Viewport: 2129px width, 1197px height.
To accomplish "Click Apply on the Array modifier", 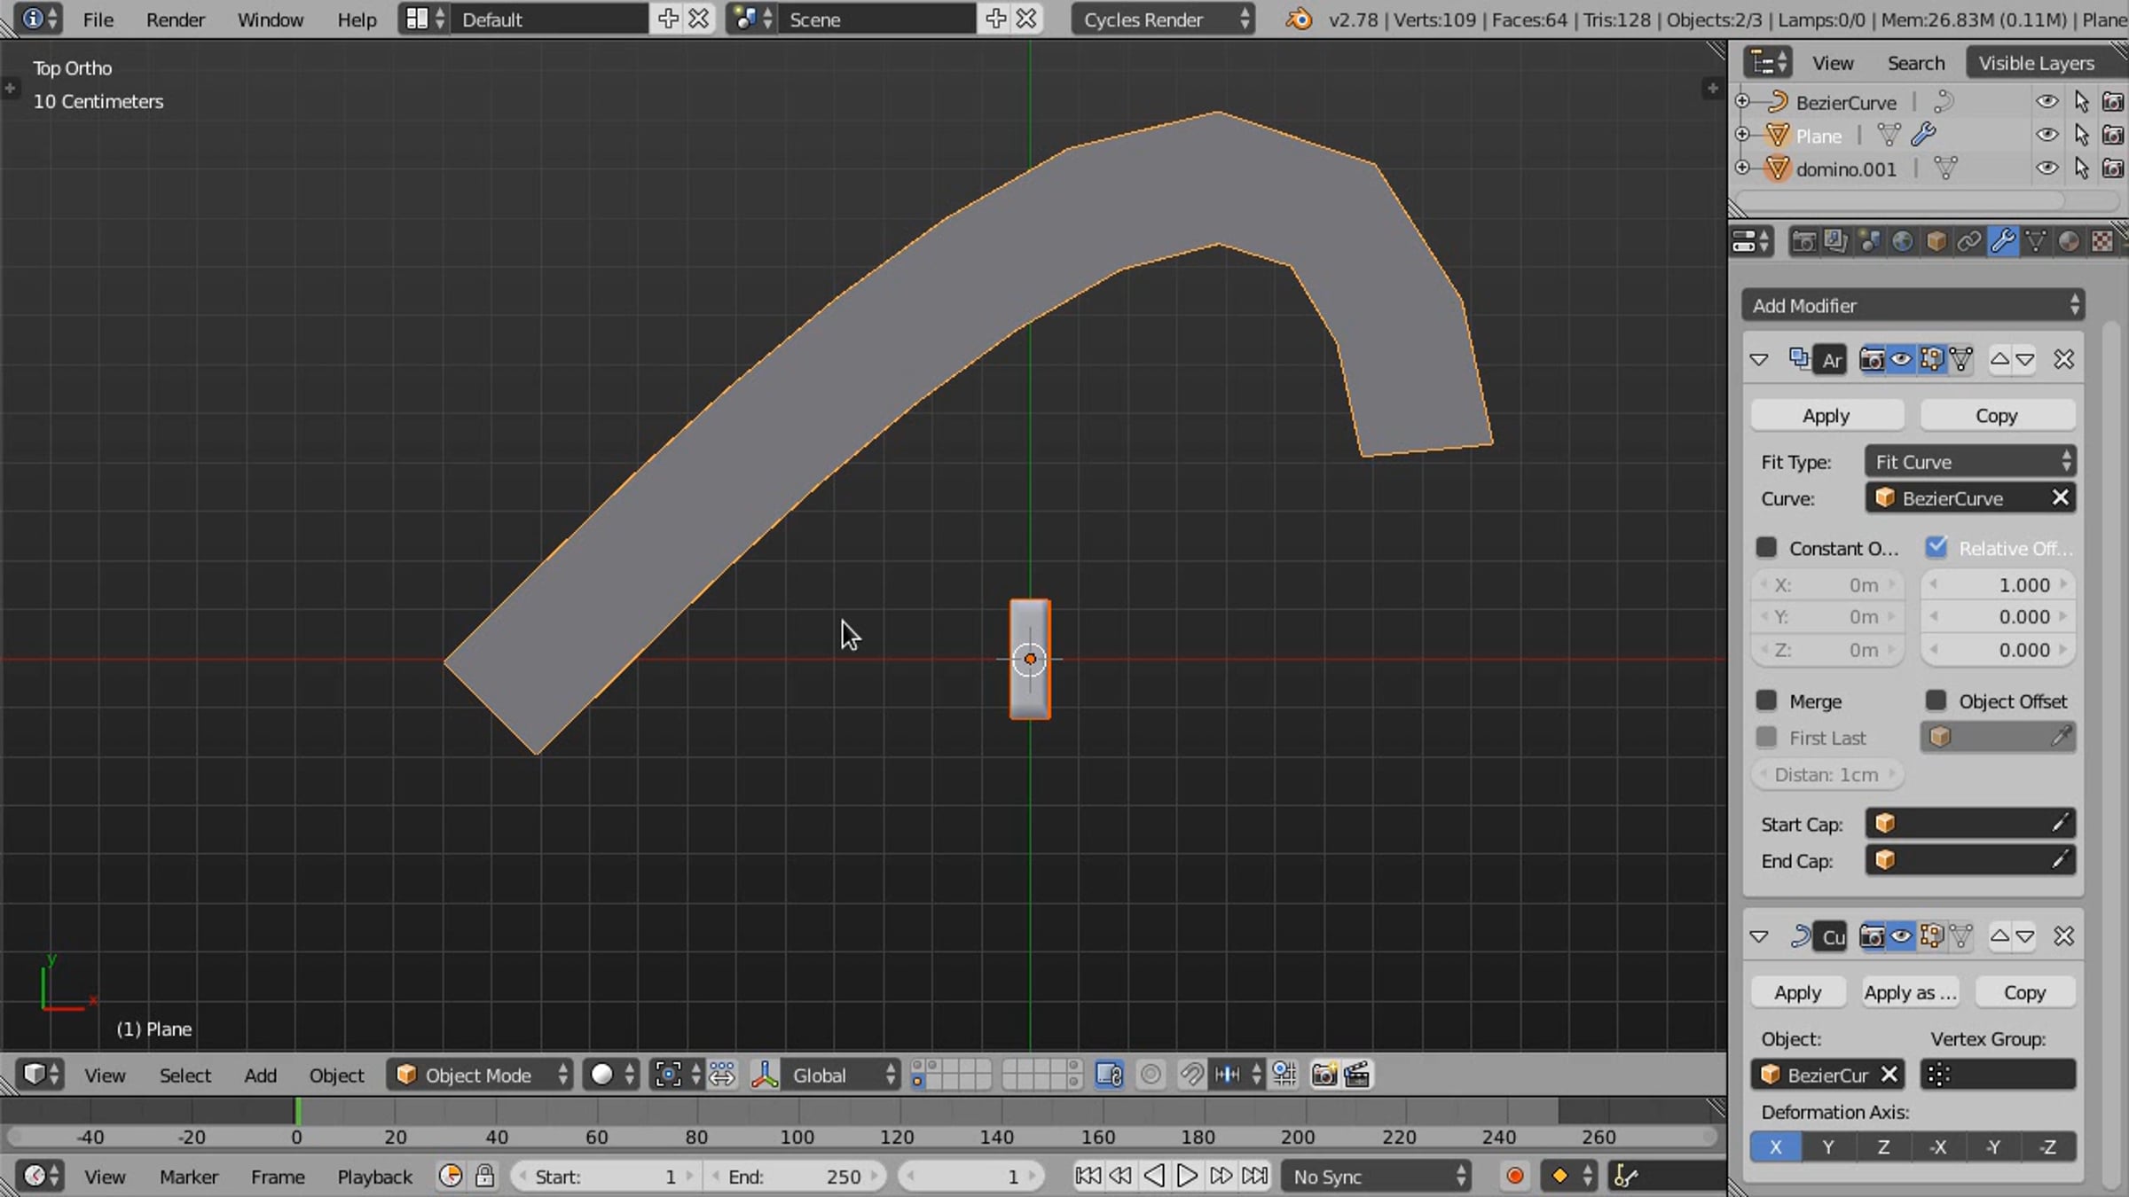I will pyautogui.click(x=1826, y=416).
